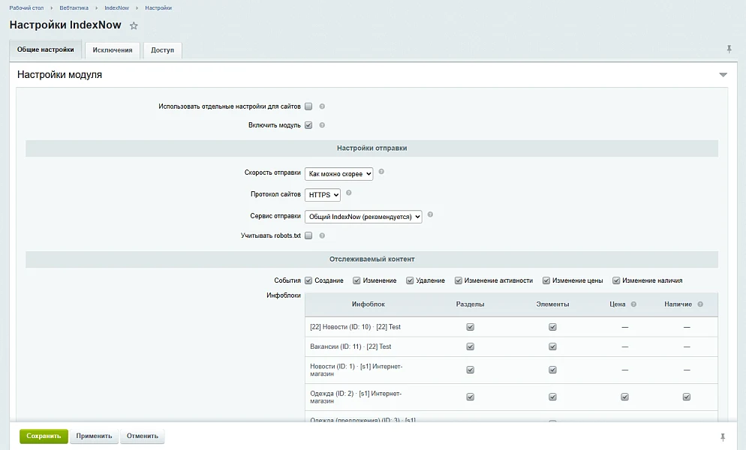Open help hint for Скорость отправки

(x=381, y=172)
